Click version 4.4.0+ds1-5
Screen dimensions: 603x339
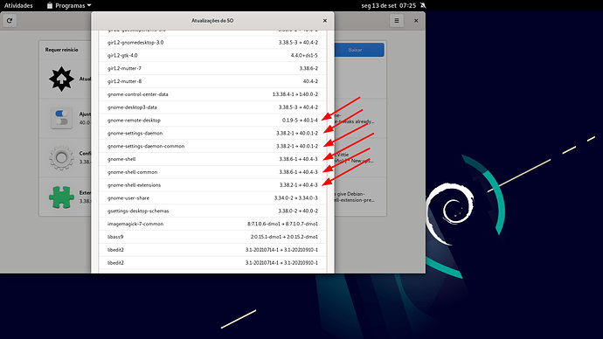[x=304, y=55]
